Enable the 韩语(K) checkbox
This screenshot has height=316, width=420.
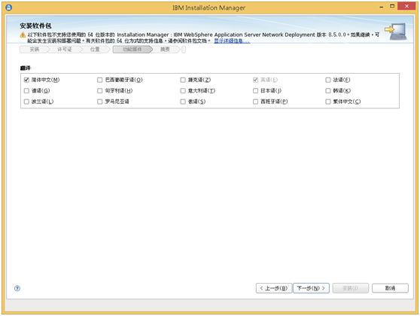(328, 91)
